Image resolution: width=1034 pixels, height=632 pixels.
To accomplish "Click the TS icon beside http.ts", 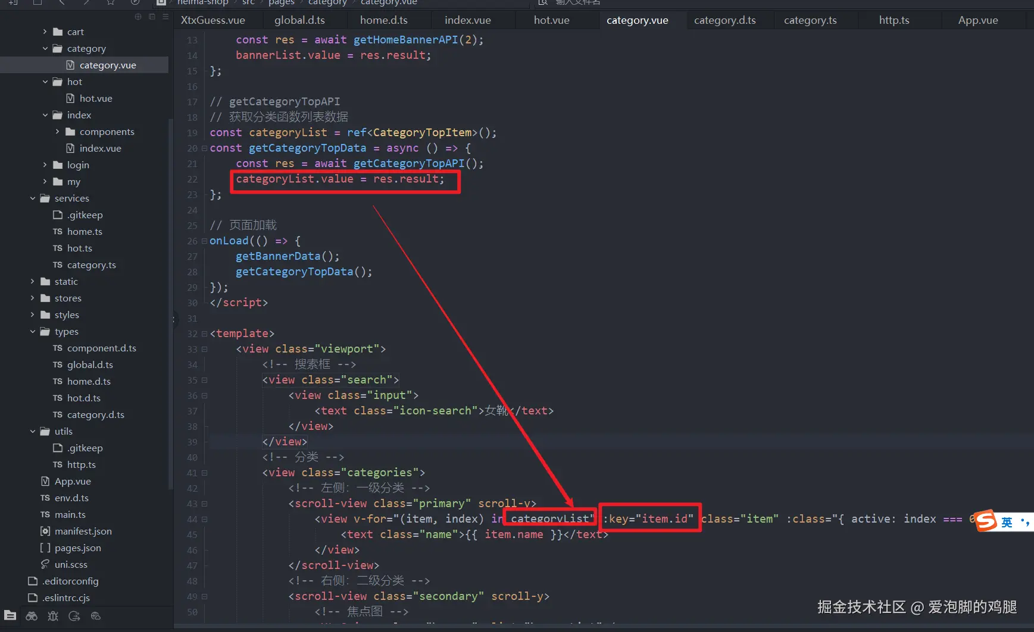I will tap(58, 464).
